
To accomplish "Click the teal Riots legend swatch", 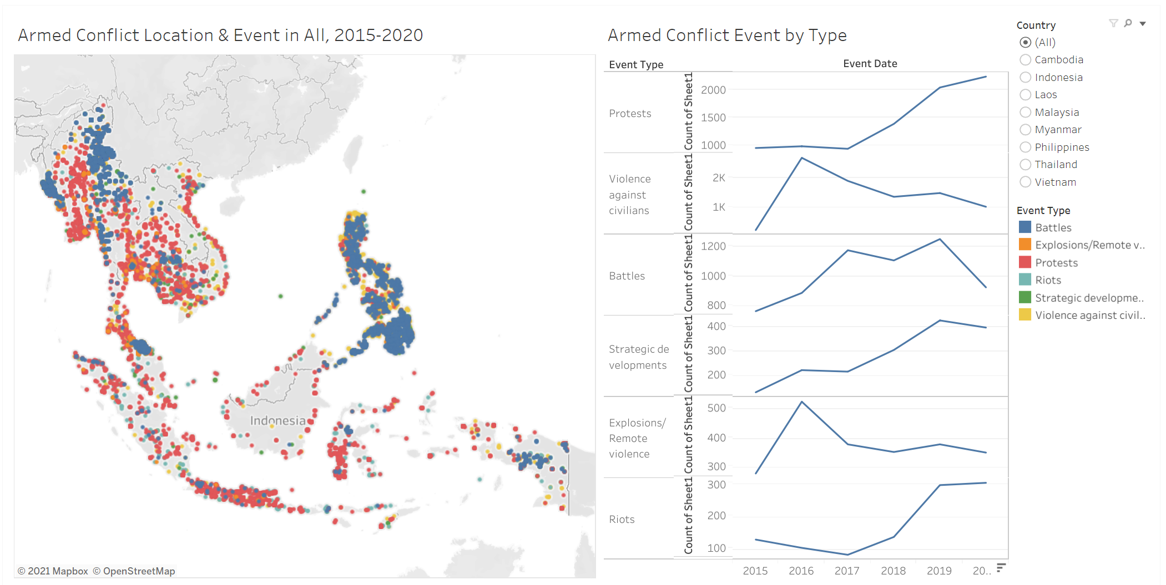I will click(1025, 280).
